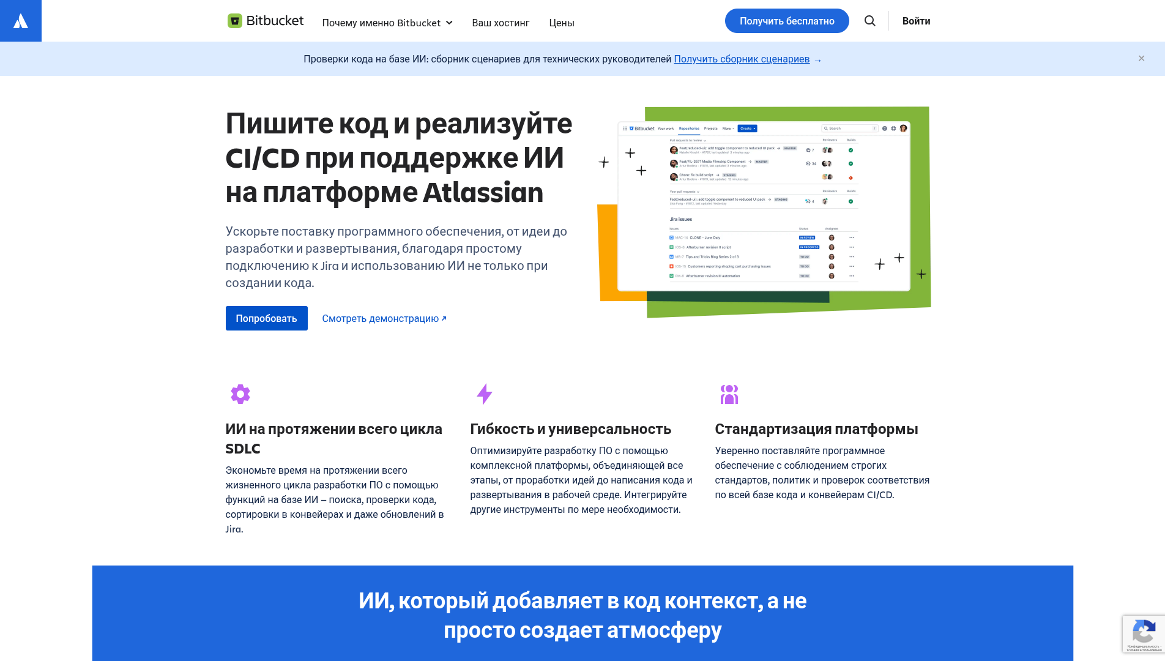Switch to the Repositories tab in the screenshot
Viewport: 1165px width, 661px height.
click(689, 129)
